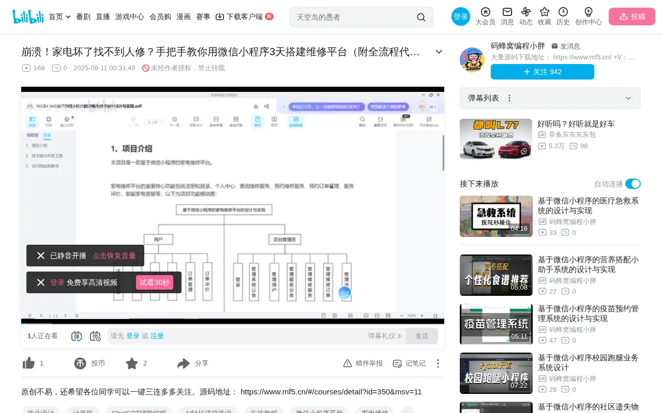Screen dimensions: 662x413
Task: Click 点击恢复音量 to unmute
Action: (114, 256)
